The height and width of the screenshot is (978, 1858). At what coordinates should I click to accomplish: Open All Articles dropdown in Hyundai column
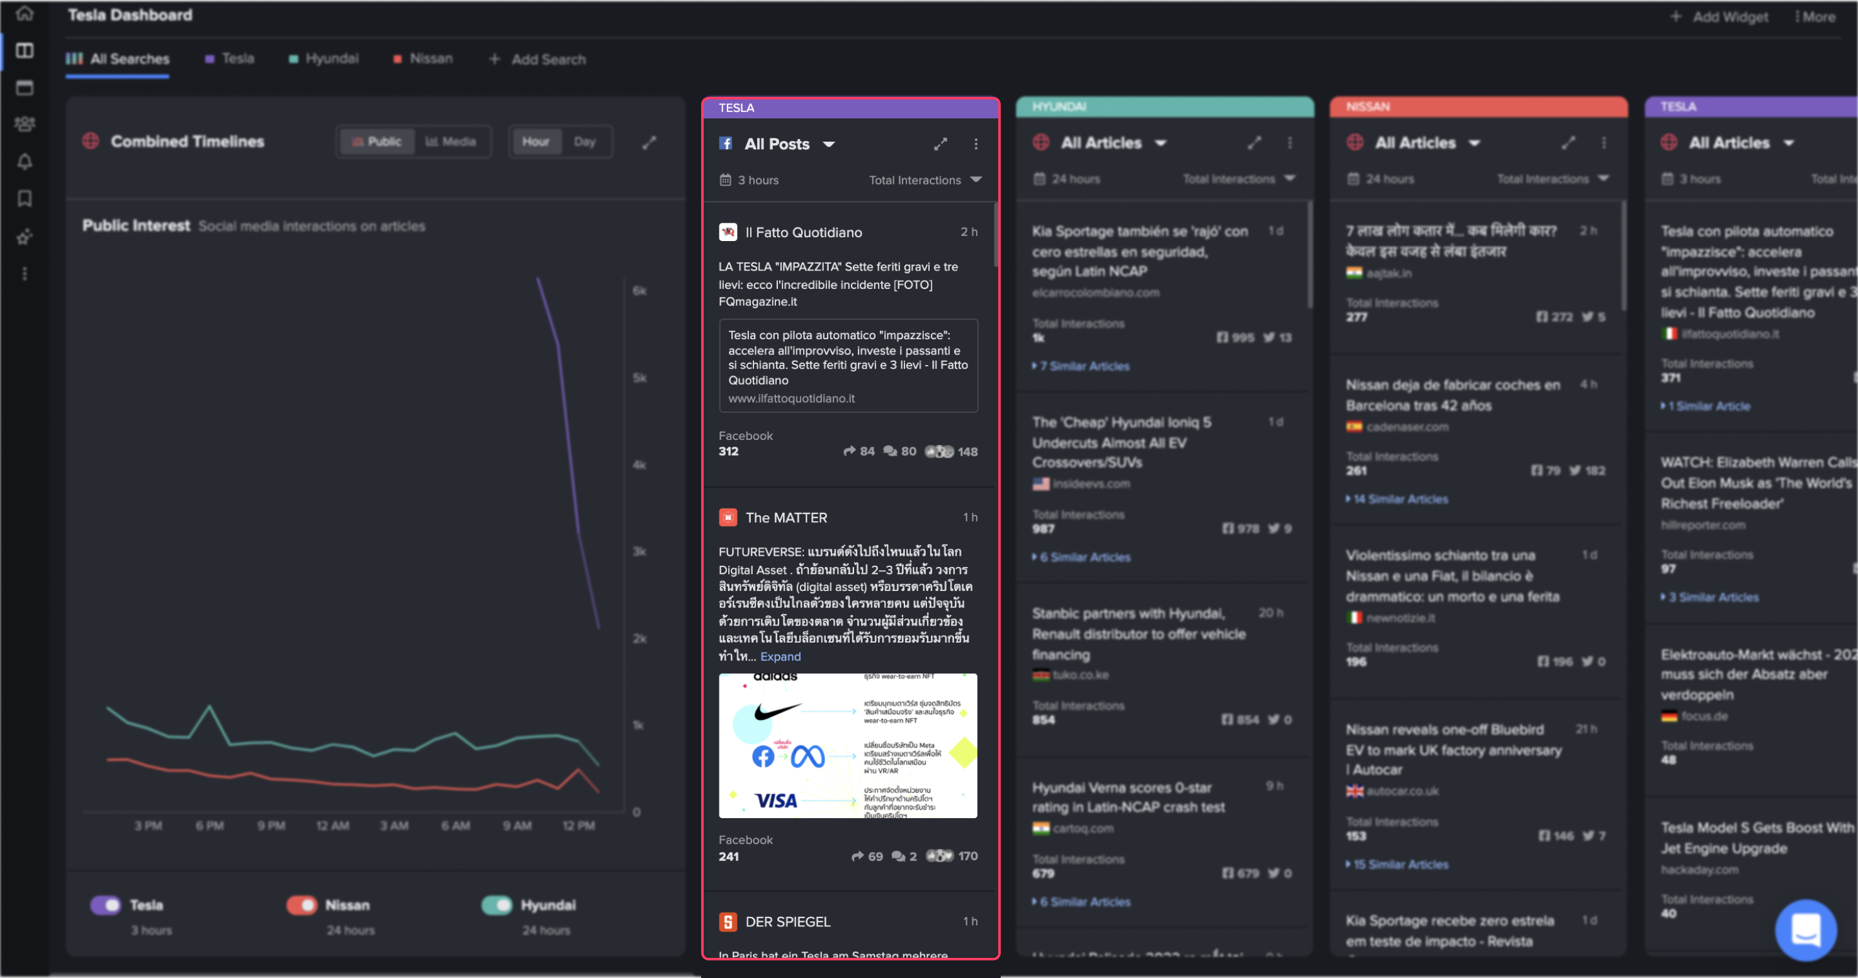coord(1113,143)
